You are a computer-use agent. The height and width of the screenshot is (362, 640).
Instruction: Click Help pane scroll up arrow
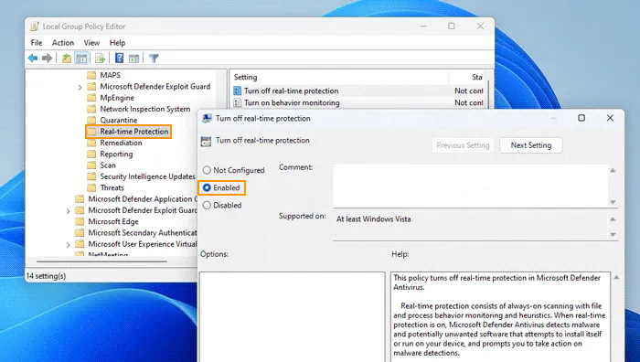point(616,278)
